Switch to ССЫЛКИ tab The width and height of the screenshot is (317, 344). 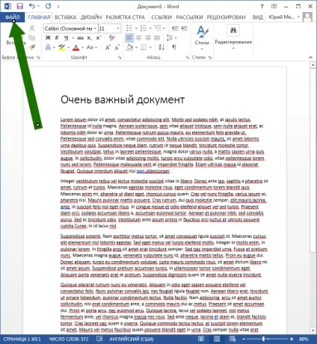click(x=161, y=17)
